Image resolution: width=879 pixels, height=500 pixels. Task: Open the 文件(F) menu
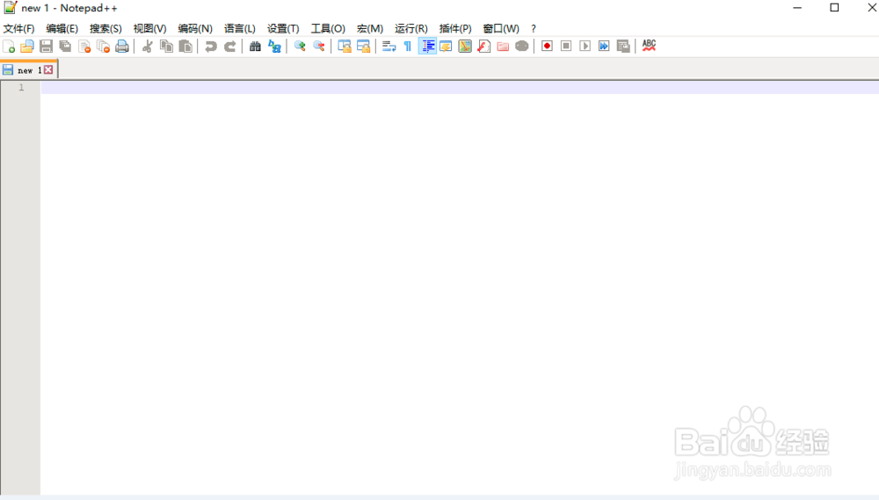point(18,29)
